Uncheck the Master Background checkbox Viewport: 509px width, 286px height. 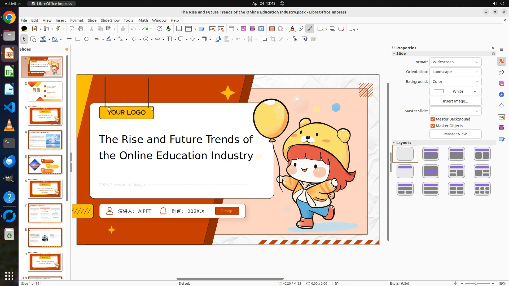click(433, 119)
